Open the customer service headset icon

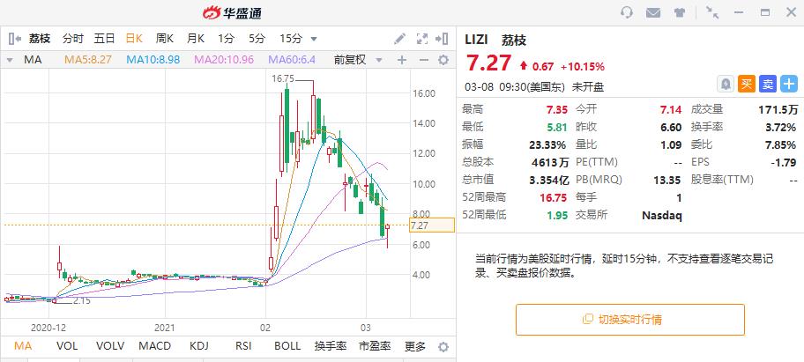pyautogui.click(x=627, y=12)
